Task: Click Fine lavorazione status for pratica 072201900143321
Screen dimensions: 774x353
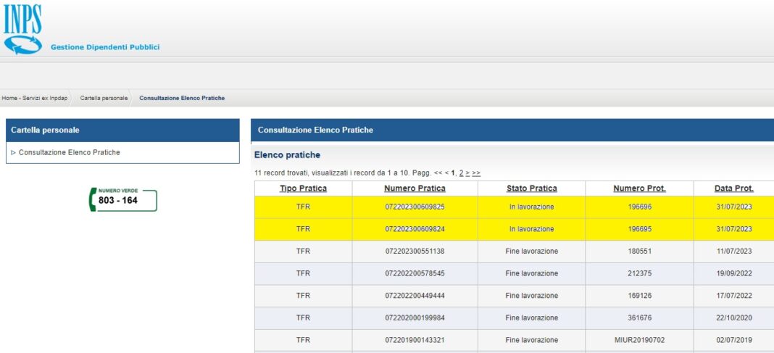Action: point(532,340)
